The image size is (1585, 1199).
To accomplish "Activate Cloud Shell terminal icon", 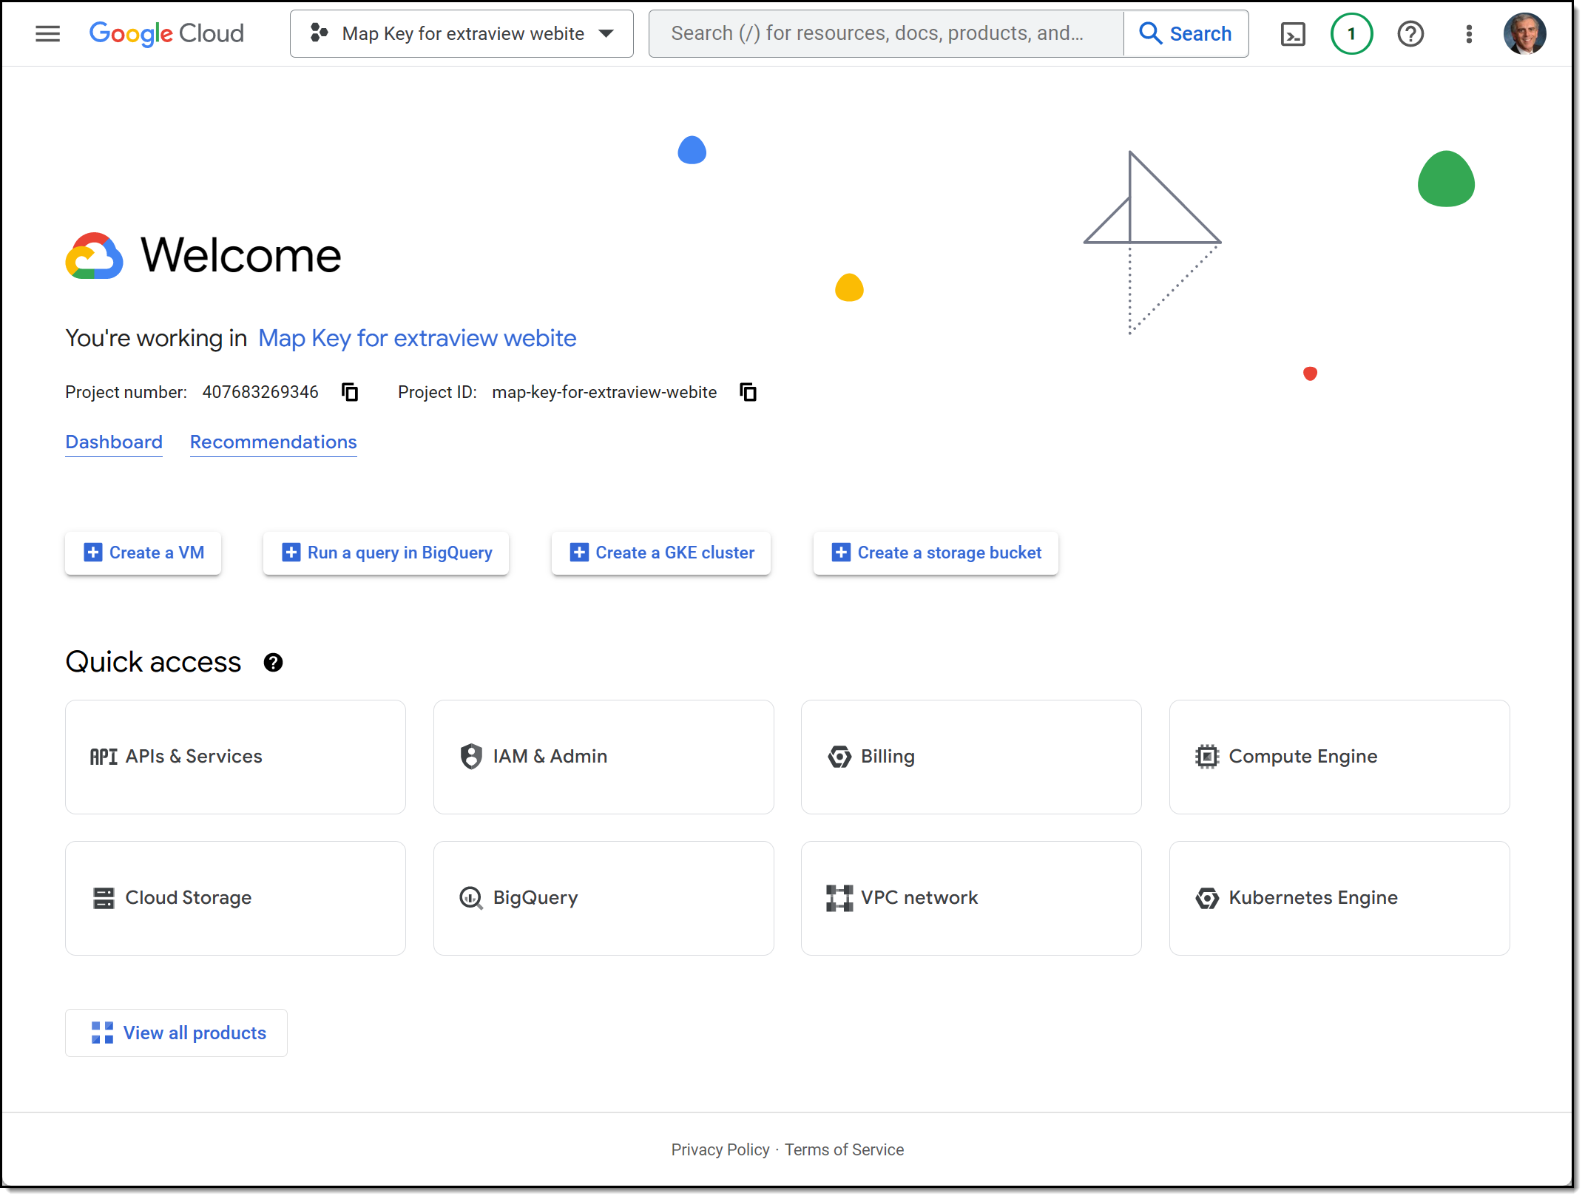I will point(1292,34).
